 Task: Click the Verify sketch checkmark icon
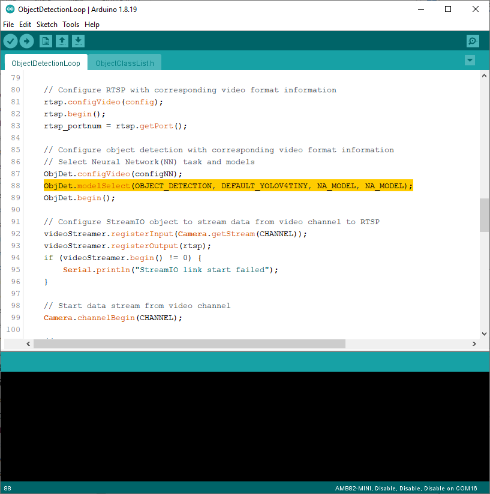point(11,41)
